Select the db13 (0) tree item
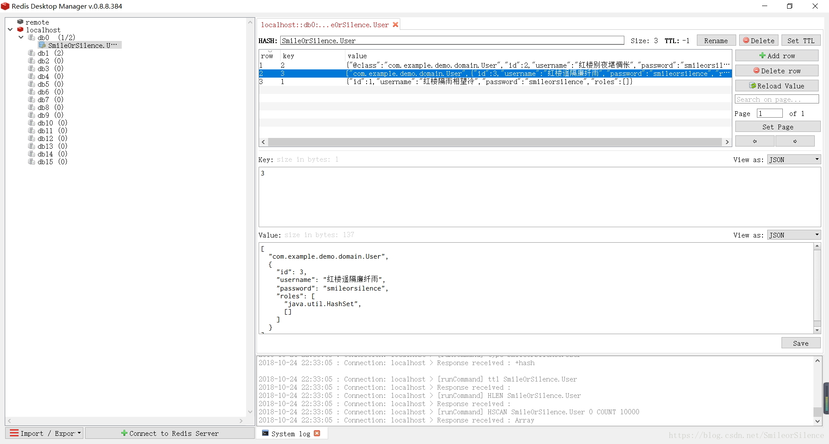Viewport: 829px width, 444px height. click(52, 146)
